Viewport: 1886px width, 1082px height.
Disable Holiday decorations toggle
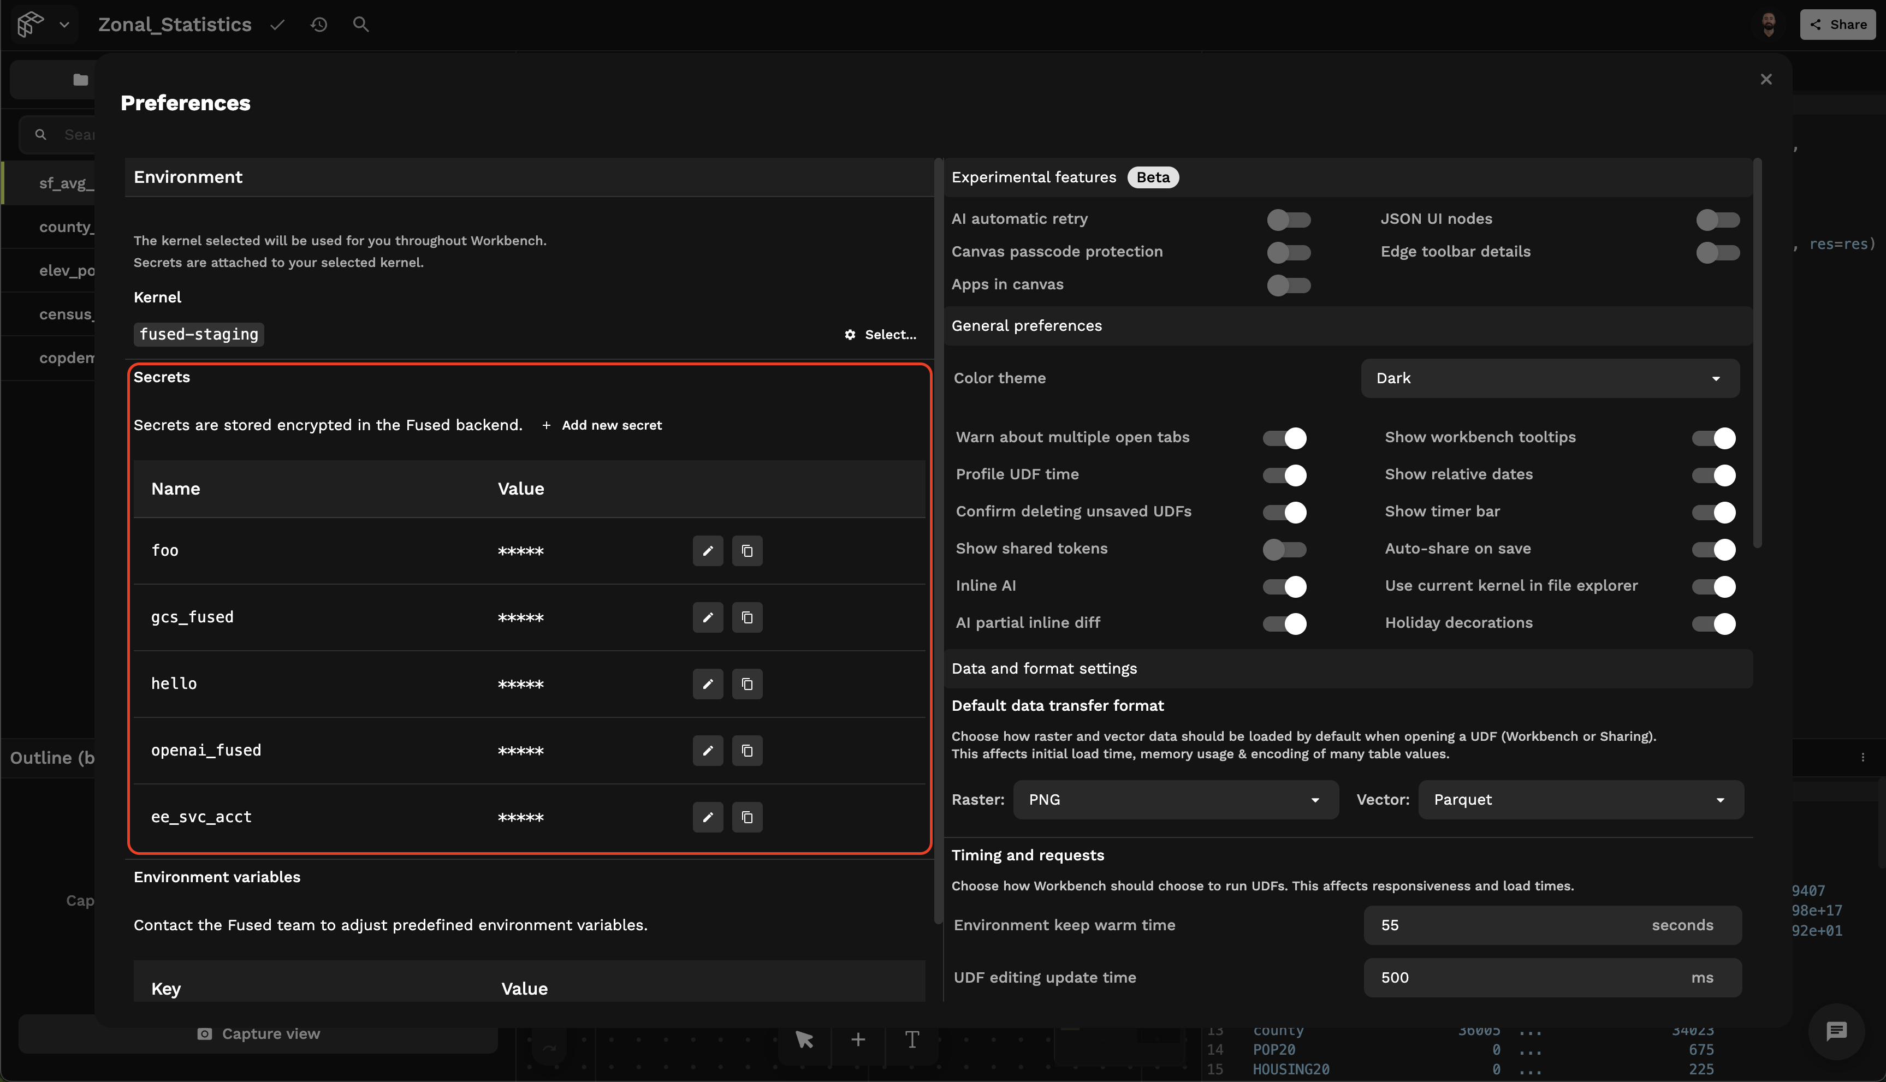pos(1713,623)
